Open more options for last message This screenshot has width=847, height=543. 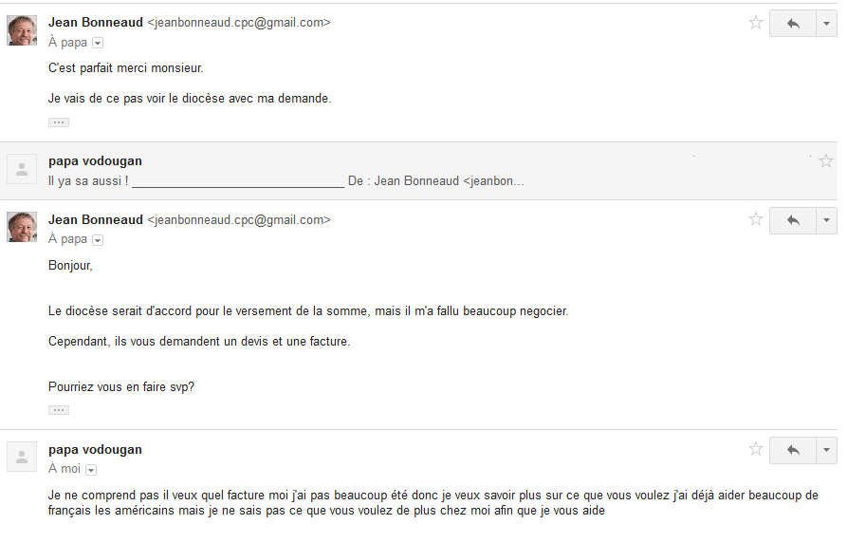[827, 449]
